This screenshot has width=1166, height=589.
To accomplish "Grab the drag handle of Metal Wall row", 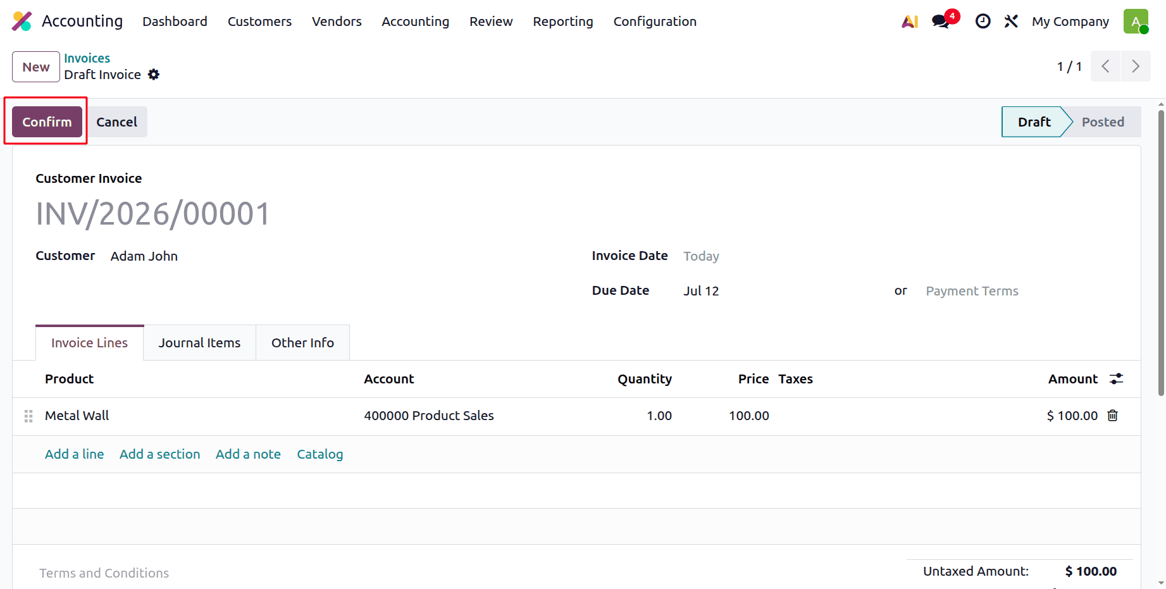I will tap(28, 416).
